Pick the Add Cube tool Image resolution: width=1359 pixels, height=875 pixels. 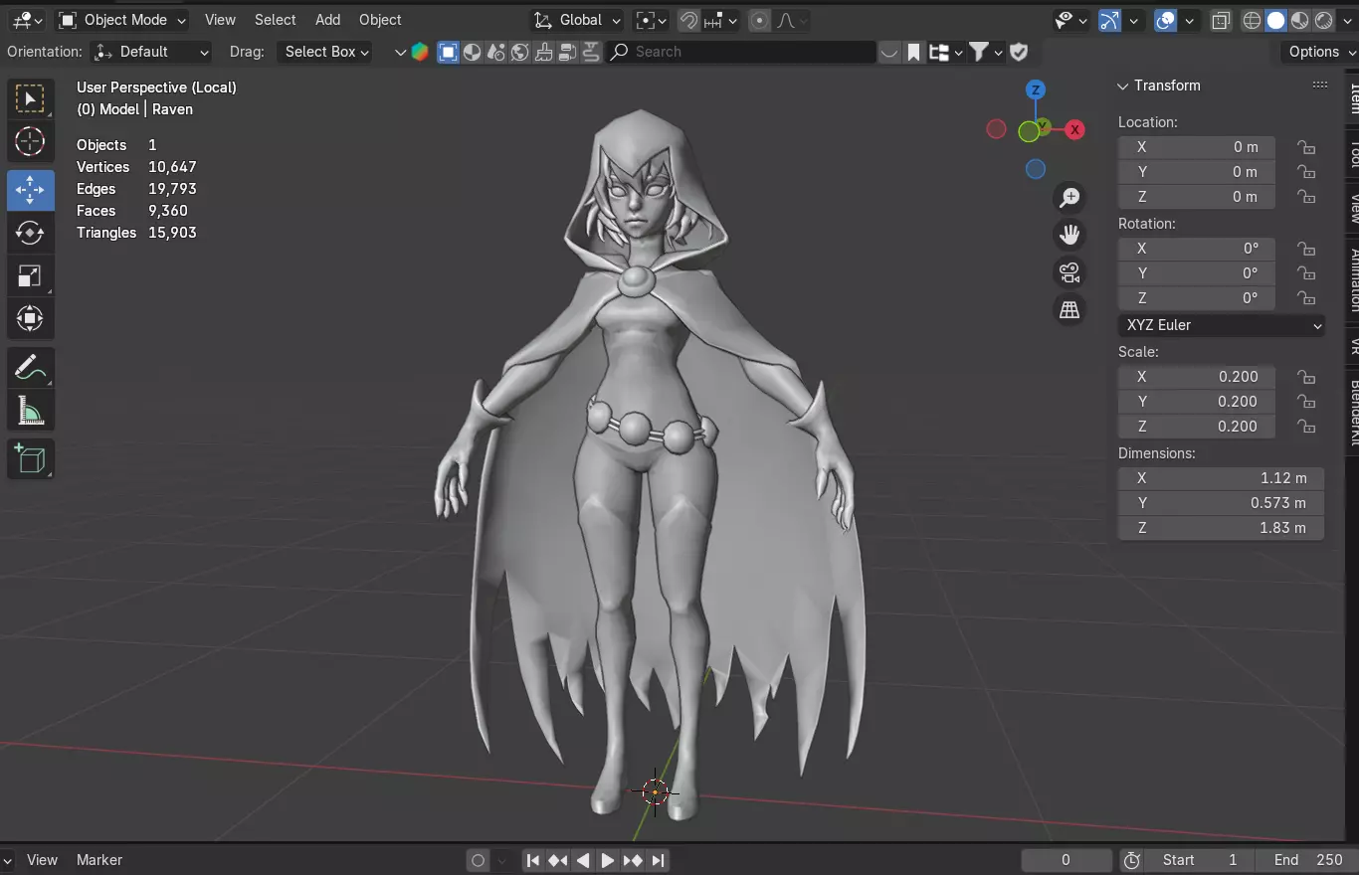tap(30, 458)
